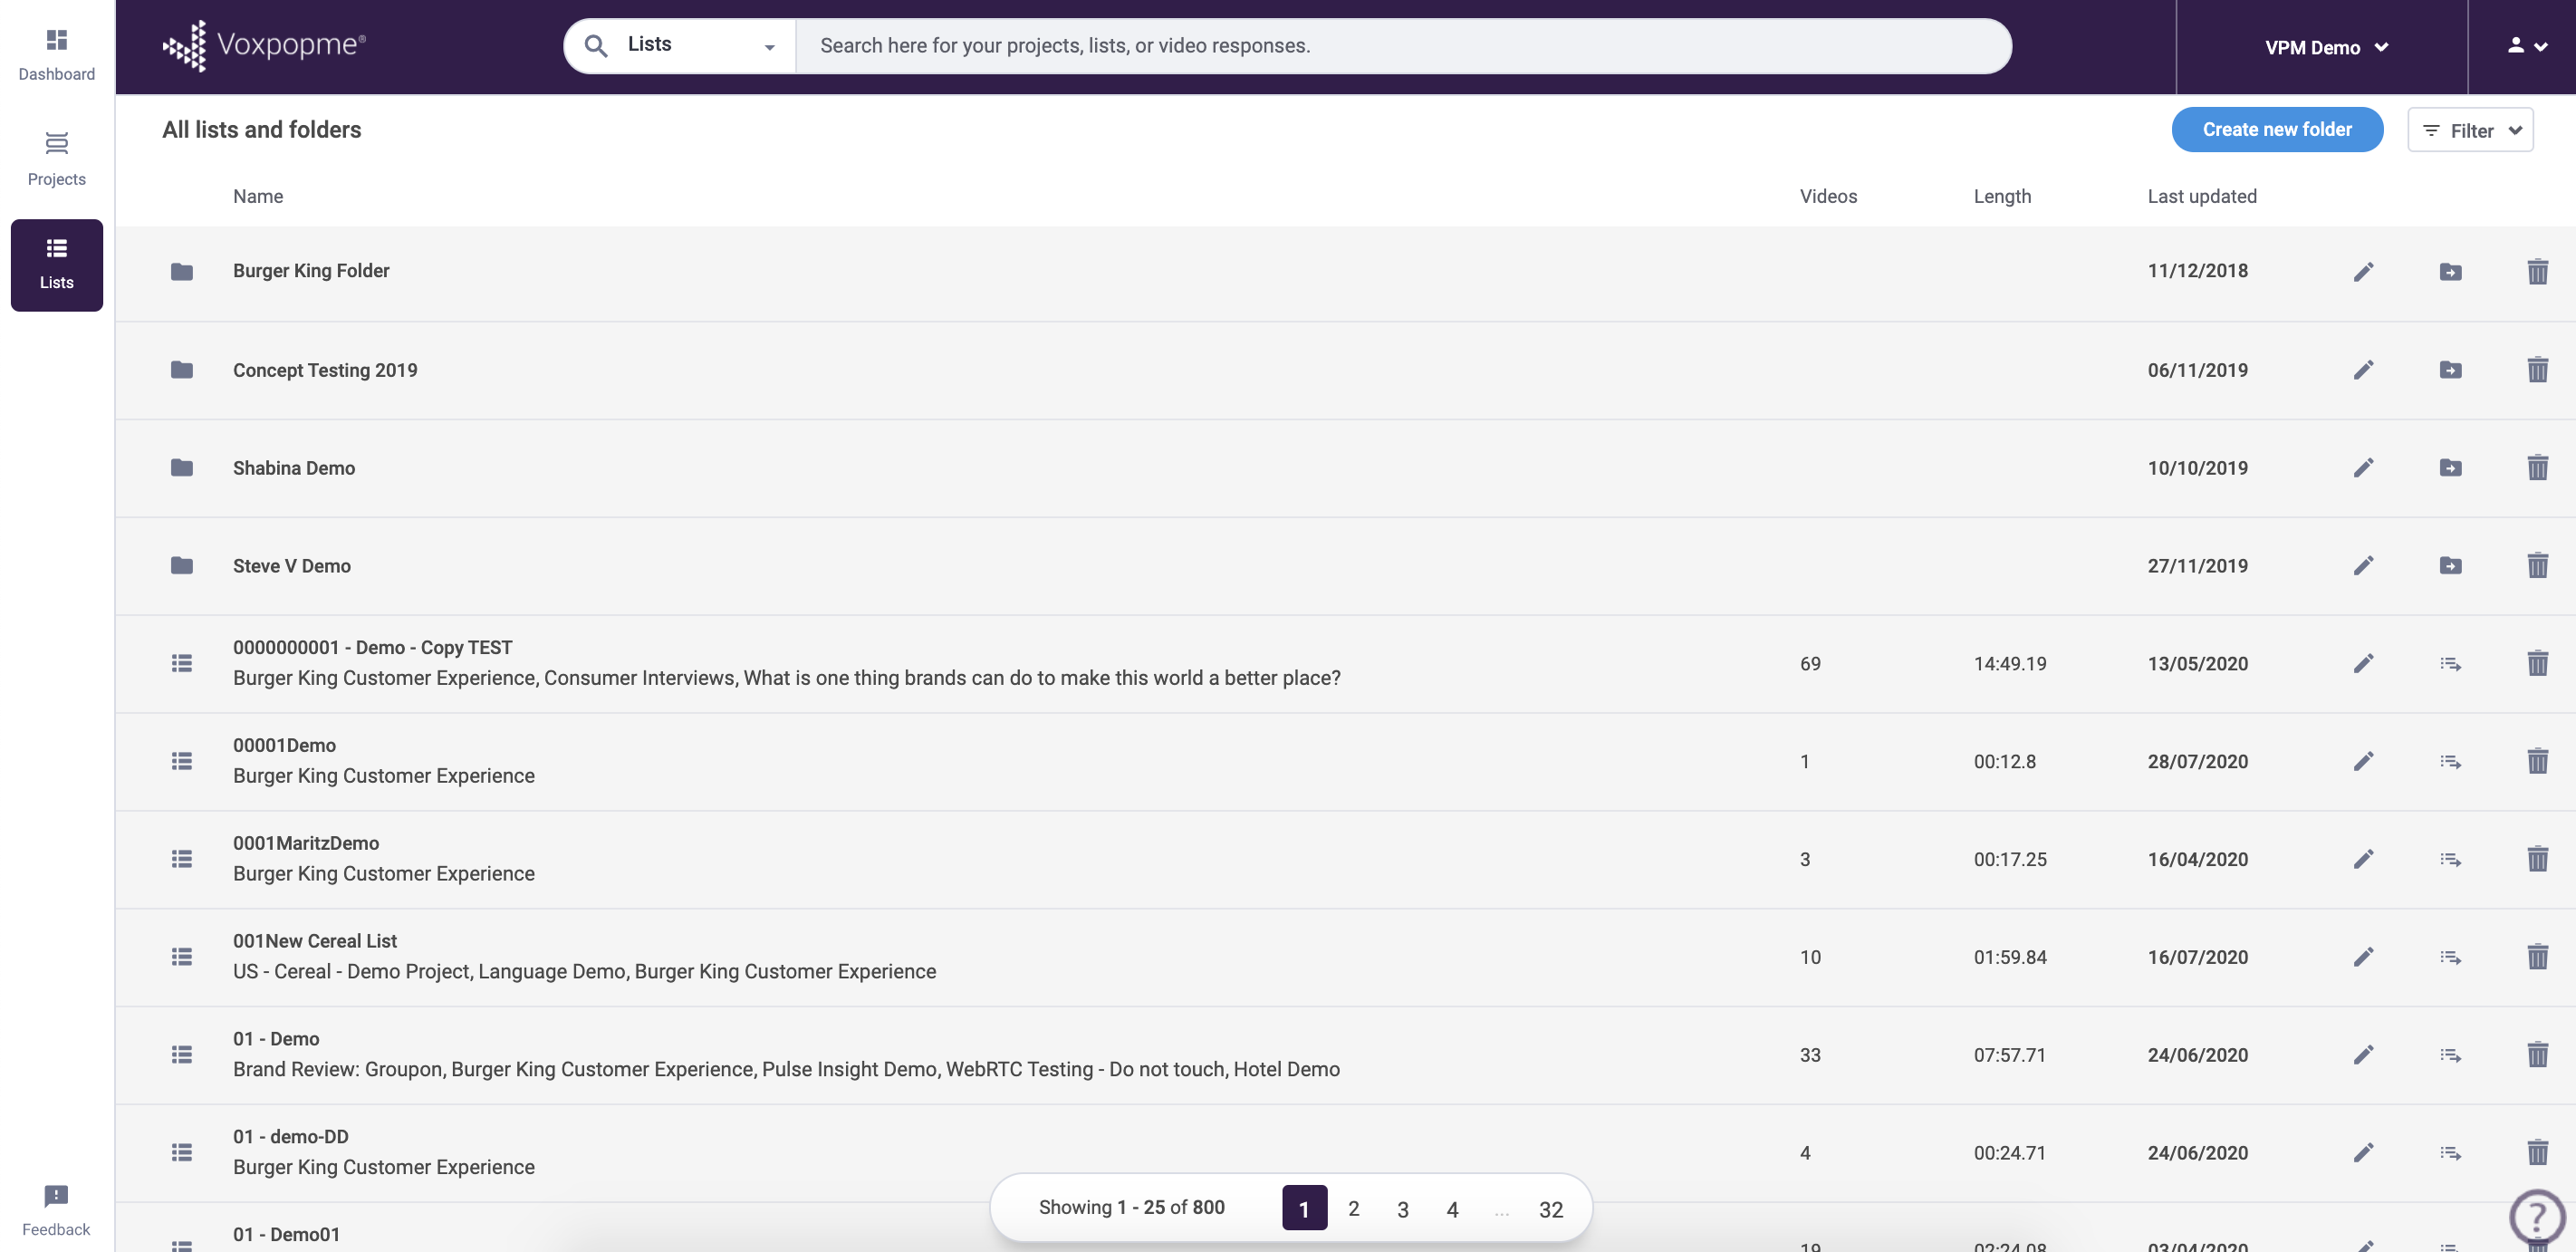Select page 2 in pagination
The width and height of the screenshot is (2576, 1252).
pos(1353,1209)
